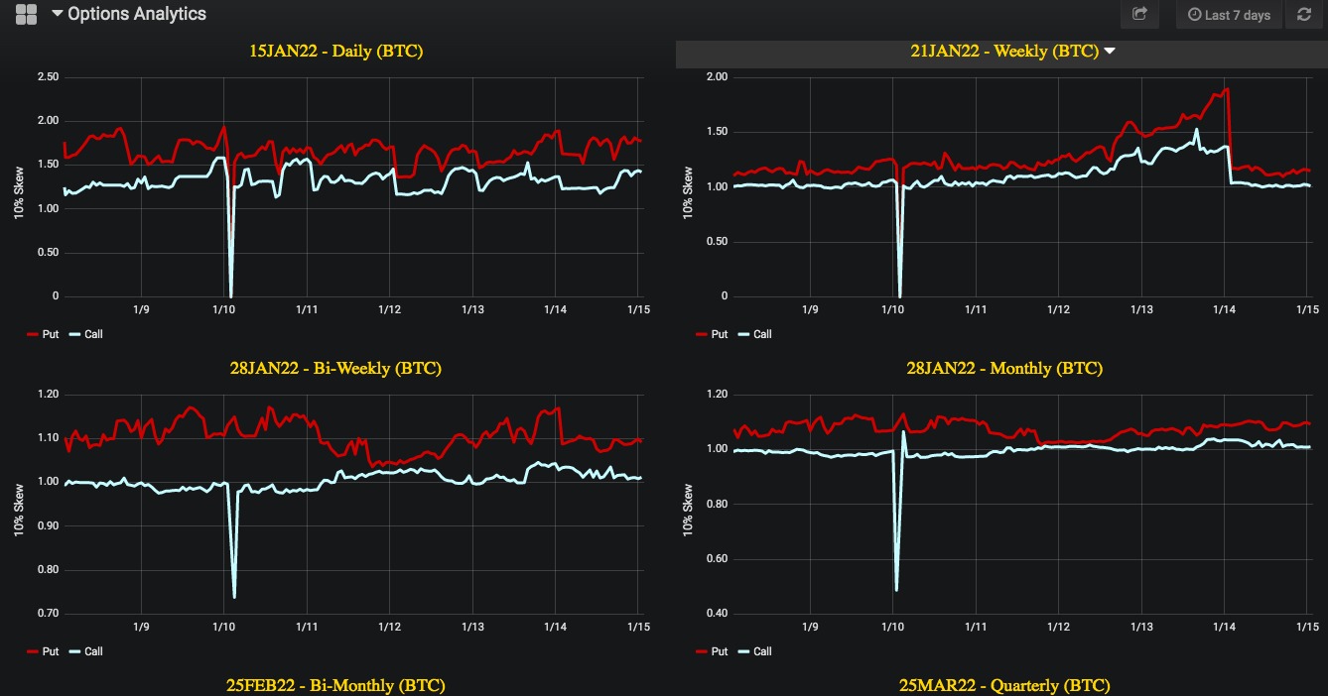Click the 2.50 y-axis value in the Daily chart

tap(47, 77)
